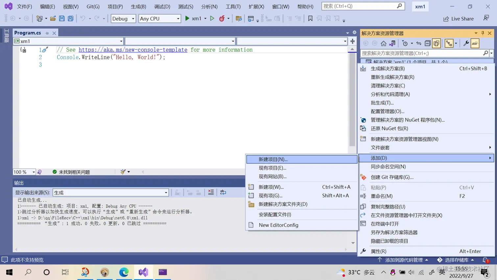The height and width of the screenshot is (280, 497).
Task: Open Task View on the taskbar
Action: click(x=65, y=272)
